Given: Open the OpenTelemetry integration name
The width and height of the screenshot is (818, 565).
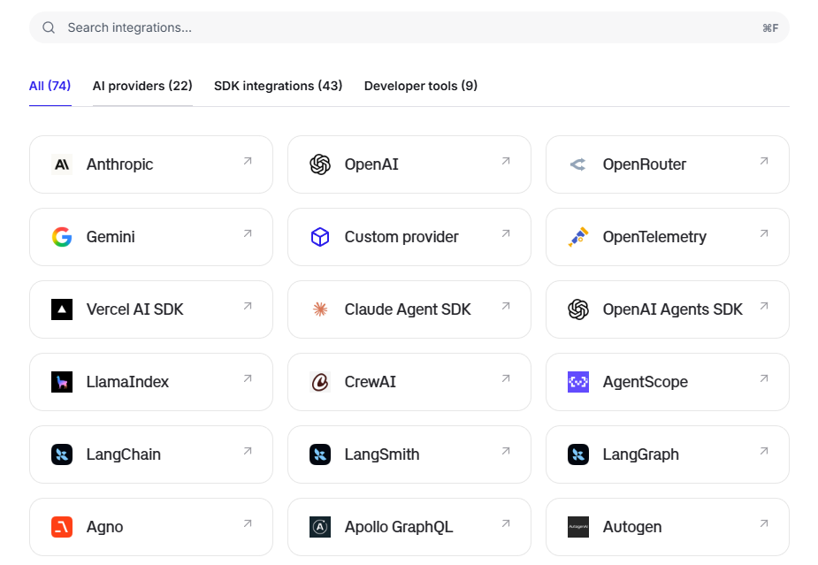Looking at the screenshot, I should 654,237.
